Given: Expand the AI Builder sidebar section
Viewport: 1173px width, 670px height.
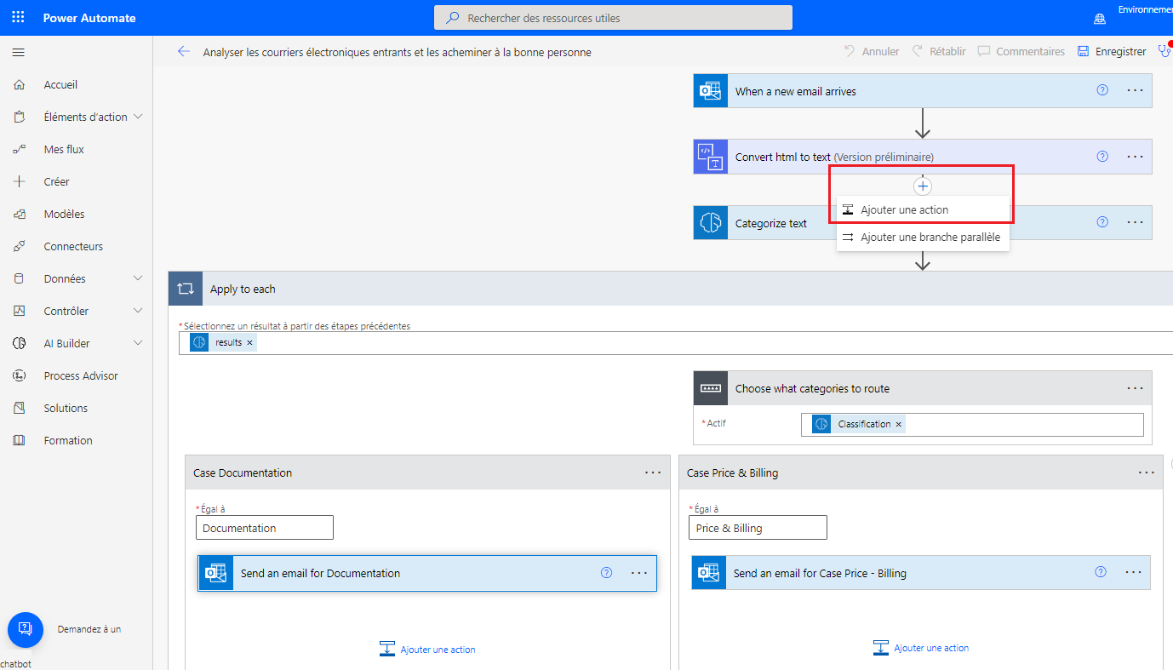Looking at the screenshot, I should 138,343.
